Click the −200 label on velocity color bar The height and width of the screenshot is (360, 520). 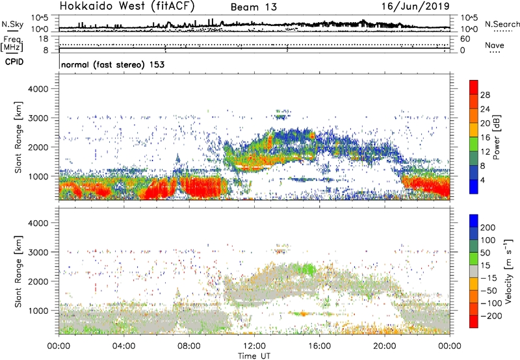tap(491, 316)
